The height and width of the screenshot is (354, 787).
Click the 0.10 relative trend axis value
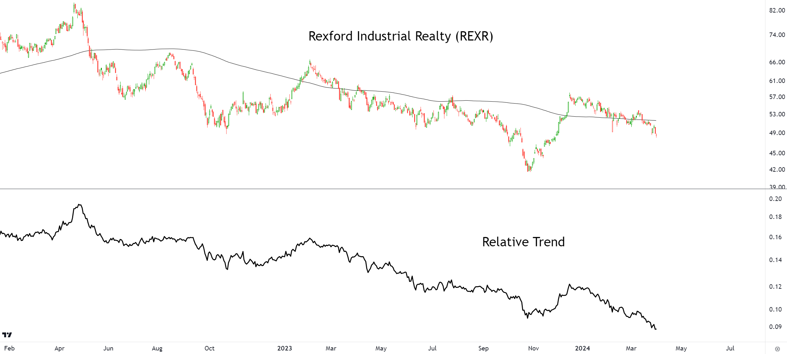[775, 309]
